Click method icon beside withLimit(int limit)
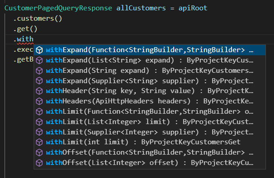 (x=39, y=142)
